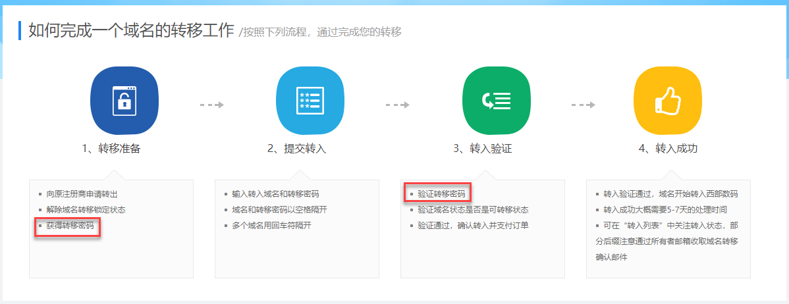789x304 pixels.
Task: Select the '1、转移准备' step label
Action: (111, 149)
